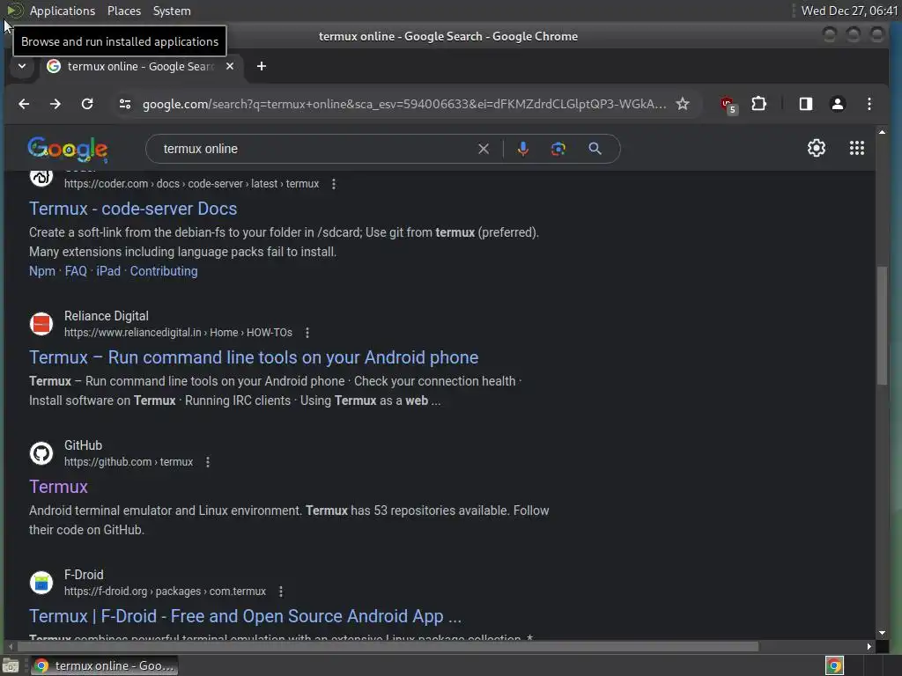Search by image with Google Lens
Screen dimensions: 902x676
click(x=558, y=149)
